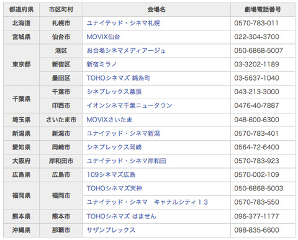Select phone number 043-213-3000
This screenshot has height=240, width=298.
(x=256, y=92)
